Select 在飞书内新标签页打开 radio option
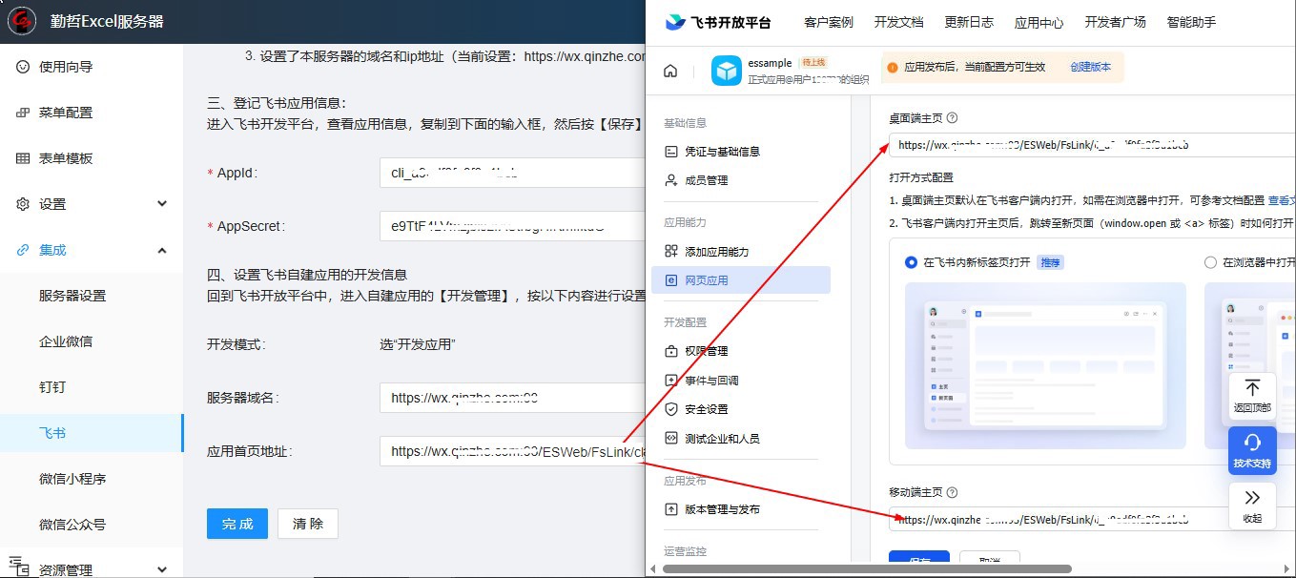The width and height of the screenshot is (1296, 578). click(x=911, y=262)
